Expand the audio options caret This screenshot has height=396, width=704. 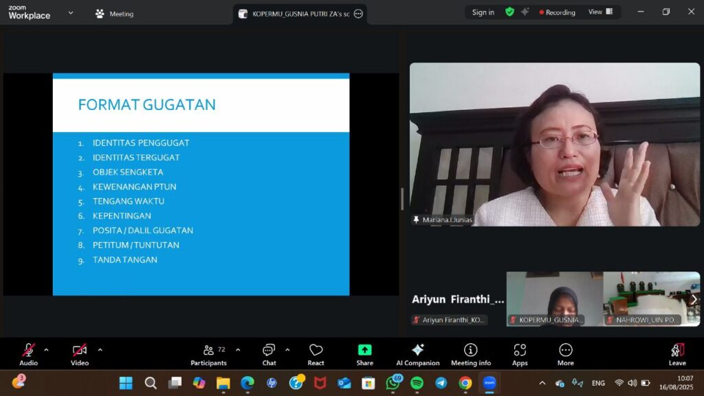46,350
